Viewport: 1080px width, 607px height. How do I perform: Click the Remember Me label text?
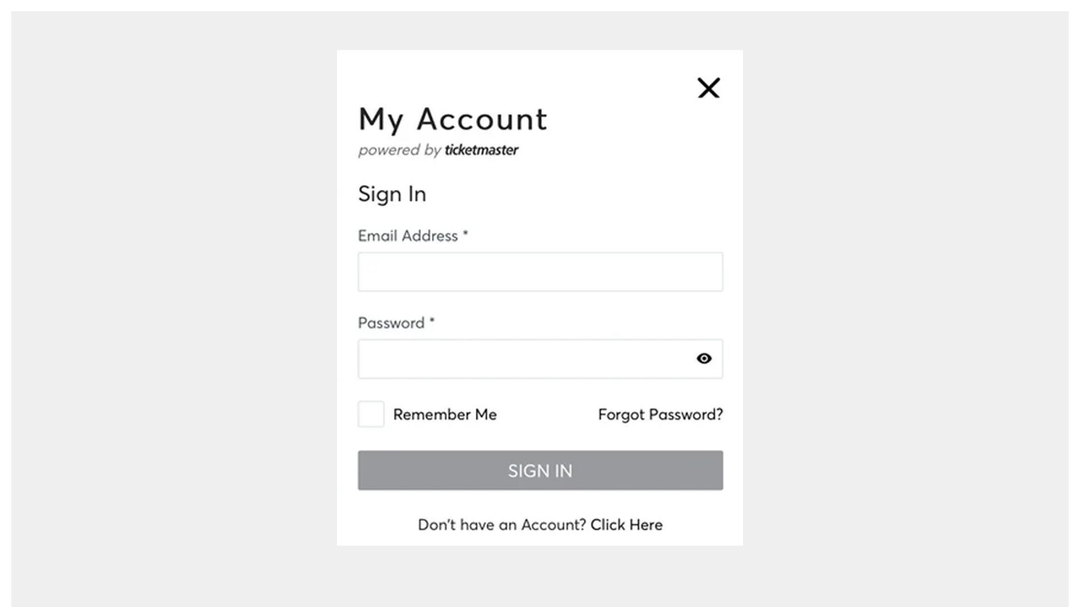point(444,415)
